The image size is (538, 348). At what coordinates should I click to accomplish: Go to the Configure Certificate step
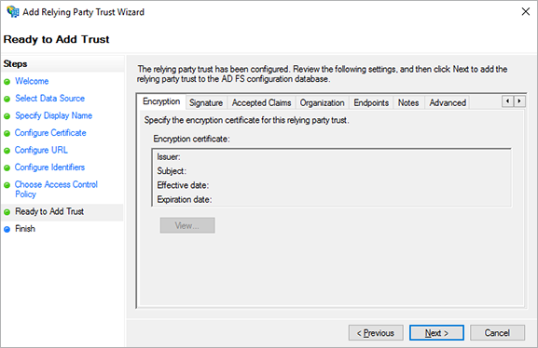50,133
